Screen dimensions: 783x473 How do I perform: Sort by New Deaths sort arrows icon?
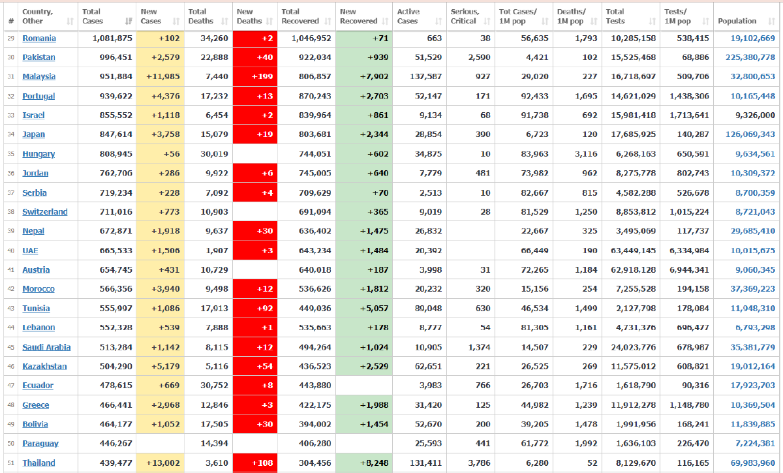click(x=270, y=22)
